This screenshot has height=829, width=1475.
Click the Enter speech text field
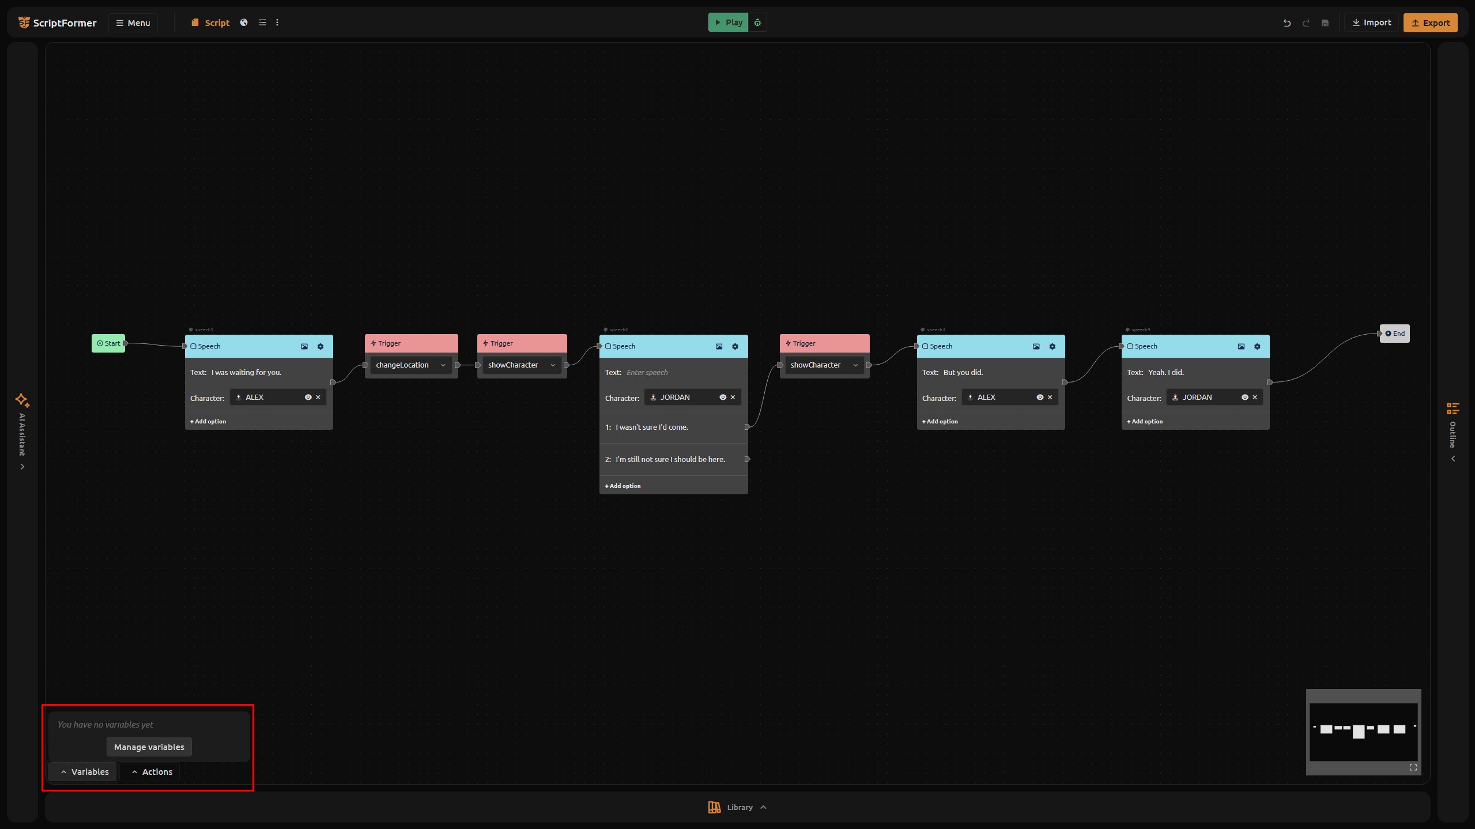[682, 373]
